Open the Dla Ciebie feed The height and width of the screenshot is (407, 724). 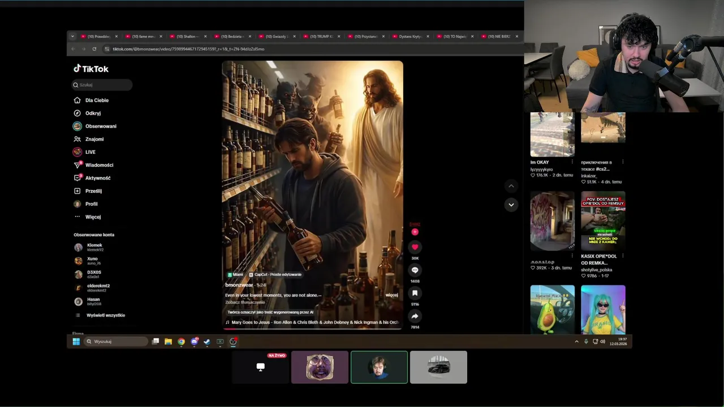pyautogui.click(x=91, y=100)
